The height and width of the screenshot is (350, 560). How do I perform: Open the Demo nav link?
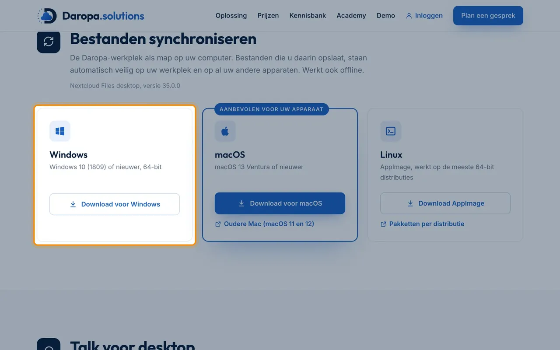[x=386, y=16]
